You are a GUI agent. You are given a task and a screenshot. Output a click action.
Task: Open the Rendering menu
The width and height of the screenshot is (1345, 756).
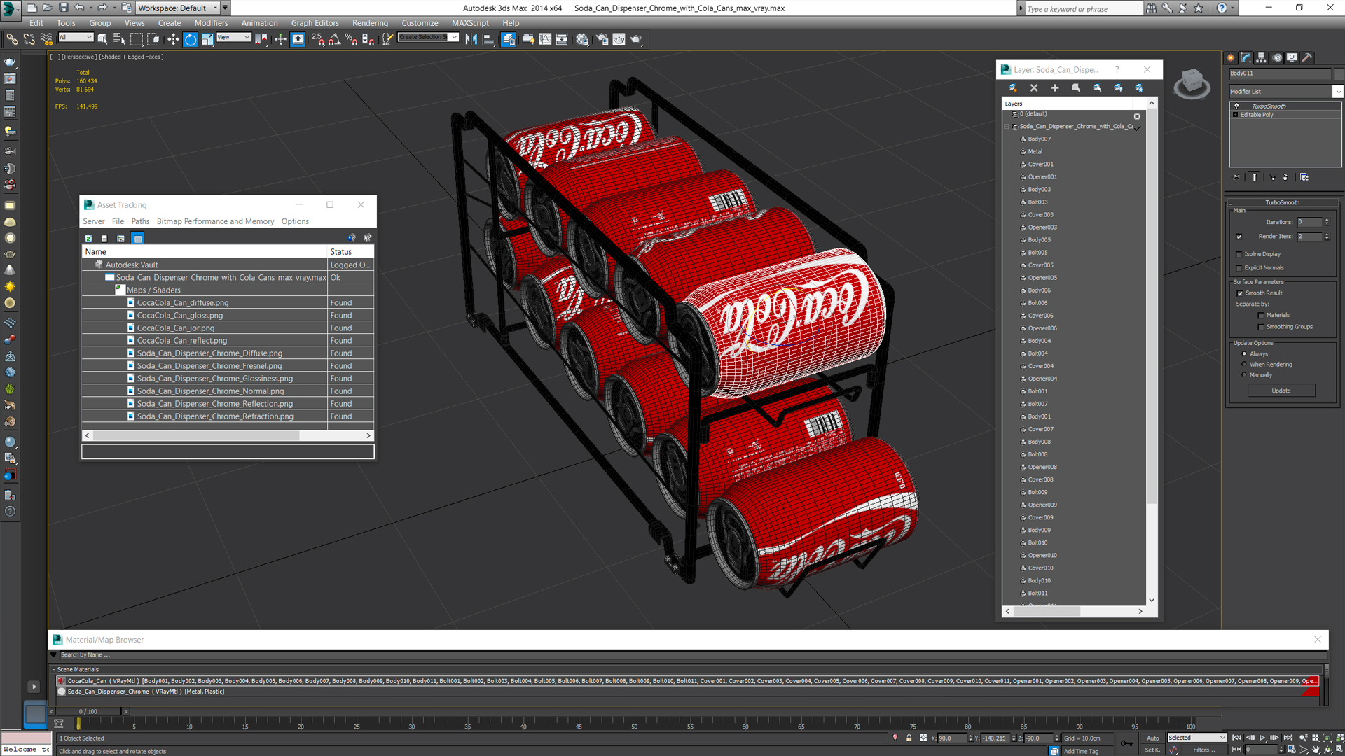[370, 23]
